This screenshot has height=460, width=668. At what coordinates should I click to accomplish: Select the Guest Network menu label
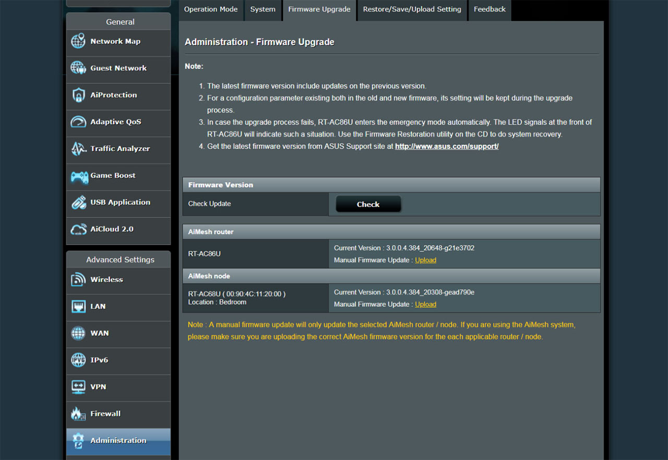118,68
